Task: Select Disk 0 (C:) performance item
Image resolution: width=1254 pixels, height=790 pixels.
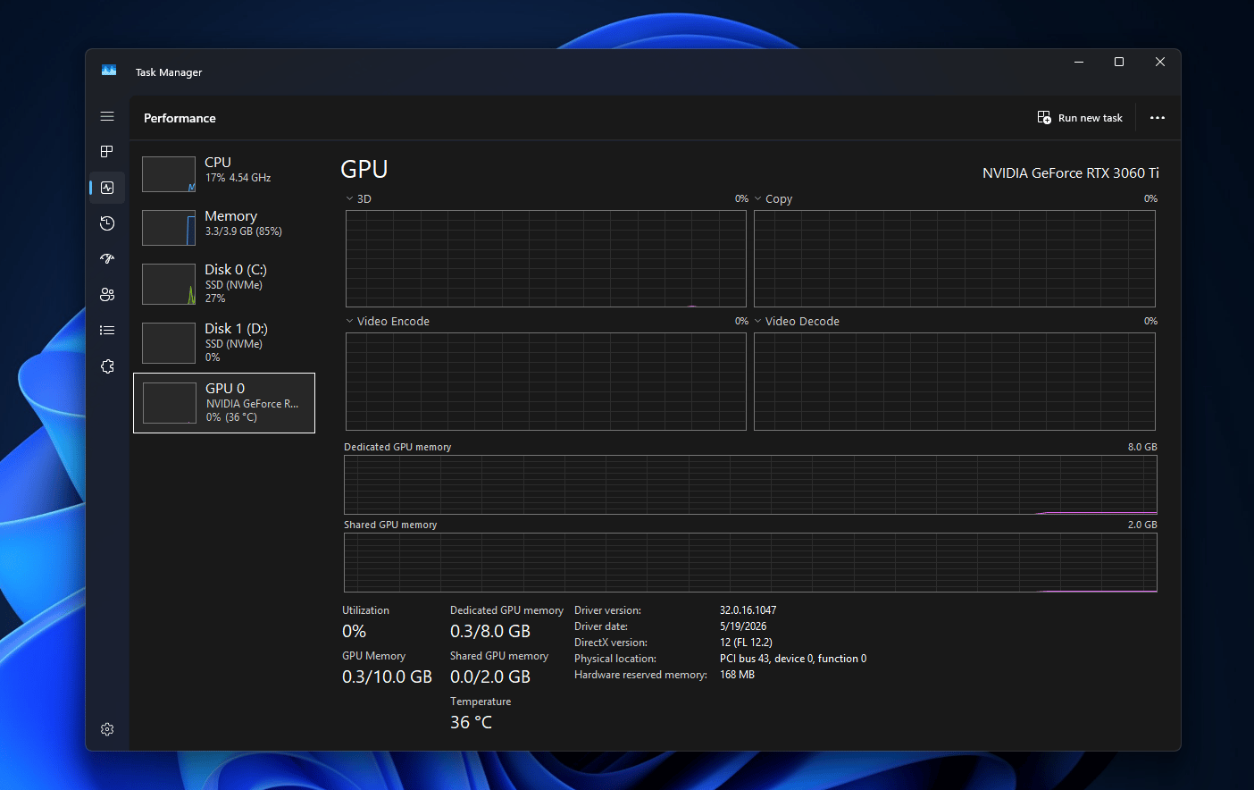Action: pyautogui.click(x=224, y=283)
